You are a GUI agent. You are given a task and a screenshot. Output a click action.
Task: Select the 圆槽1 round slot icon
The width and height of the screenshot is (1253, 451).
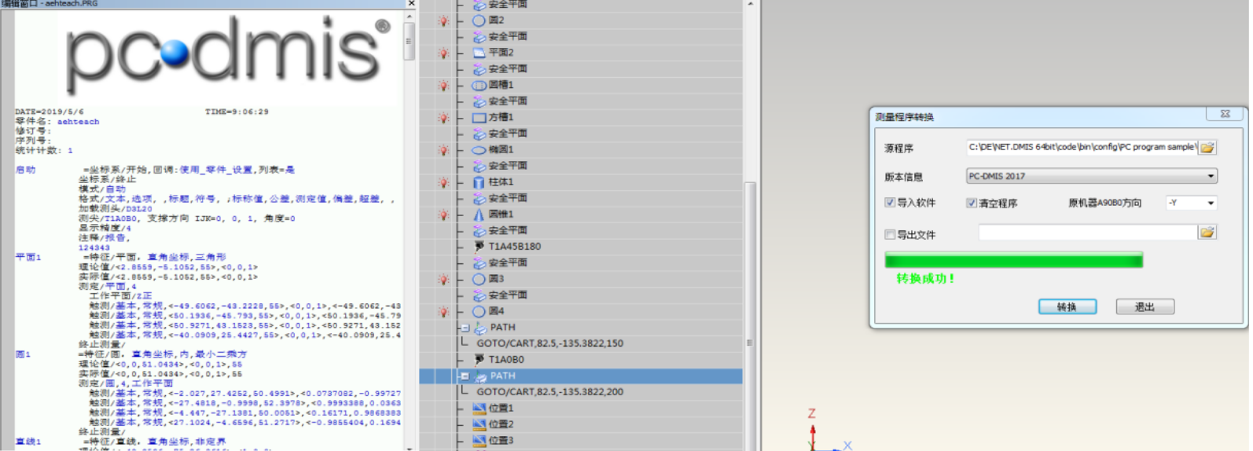pyautogui.click(x=479, y=85)
